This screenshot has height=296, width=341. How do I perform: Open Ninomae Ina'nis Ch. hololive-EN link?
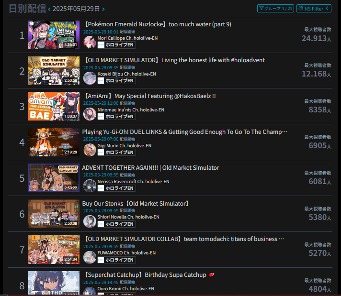pos(131,110)
